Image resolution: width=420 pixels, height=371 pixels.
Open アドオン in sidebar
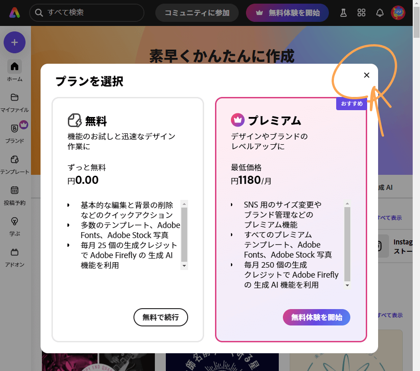point(15,258)
